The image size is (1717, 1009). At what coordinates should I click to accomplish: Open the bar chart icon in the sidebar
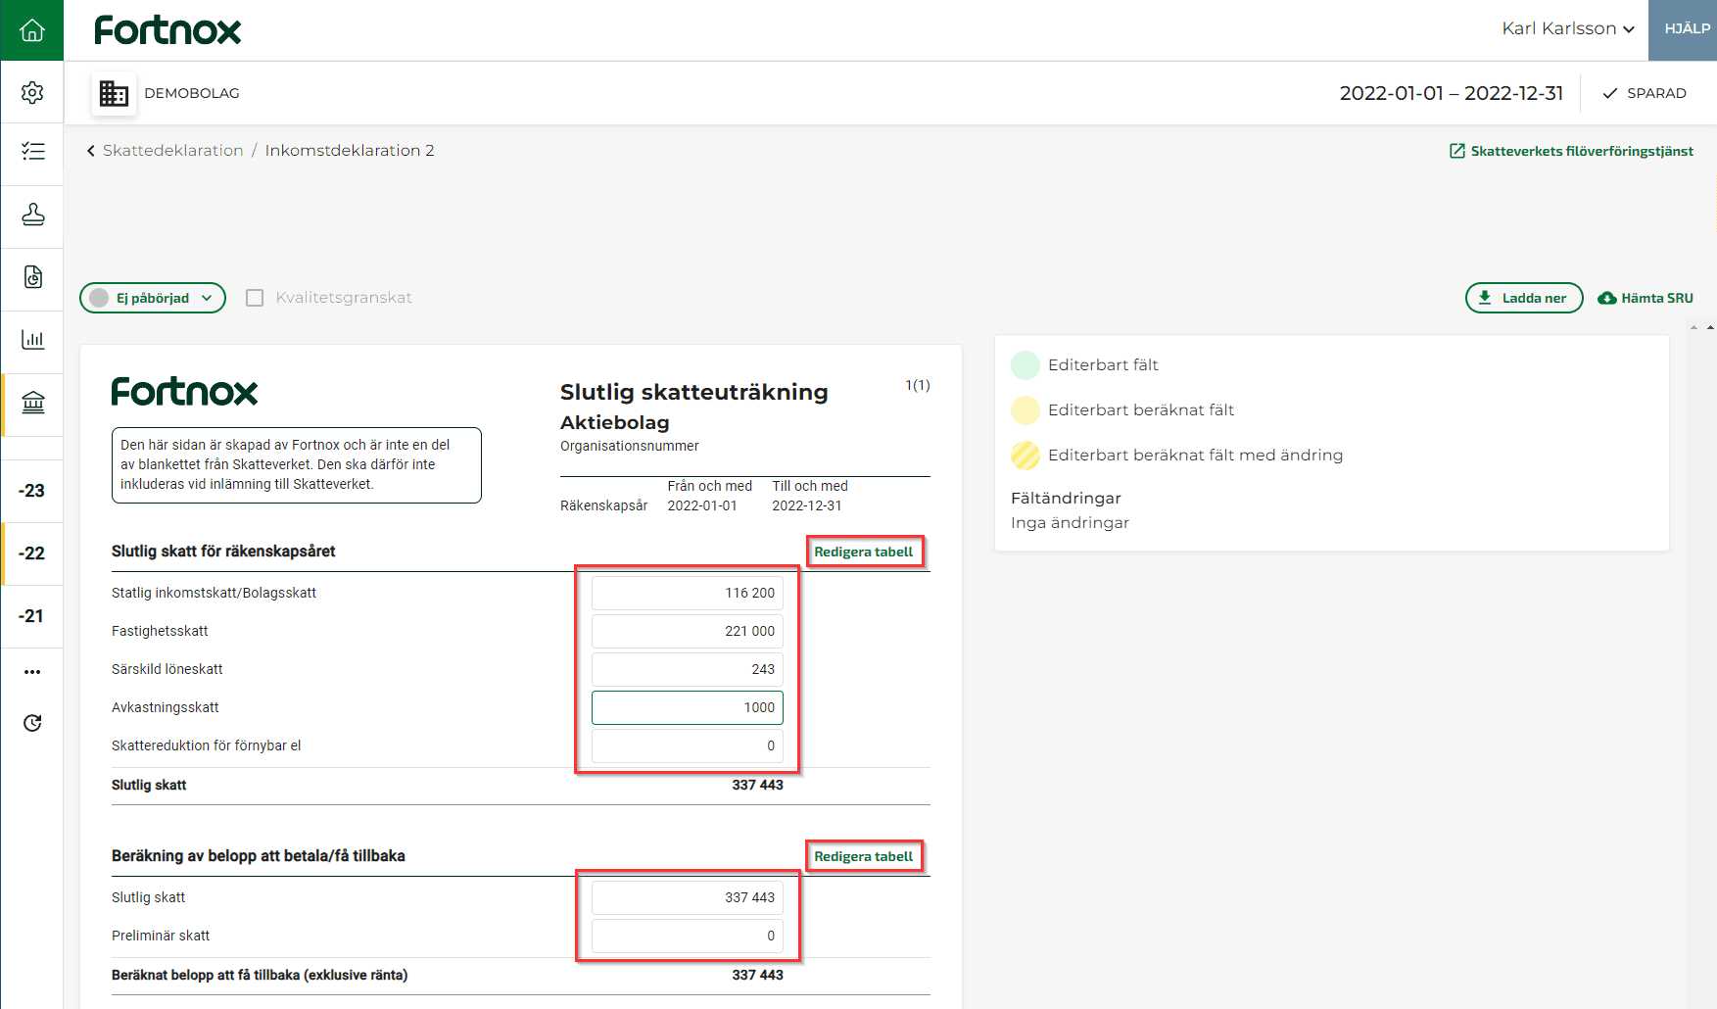[32, 340]
